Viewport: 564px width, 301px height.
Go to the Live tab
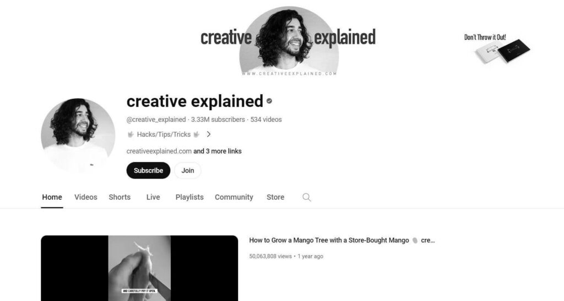[x=153, y=197]
